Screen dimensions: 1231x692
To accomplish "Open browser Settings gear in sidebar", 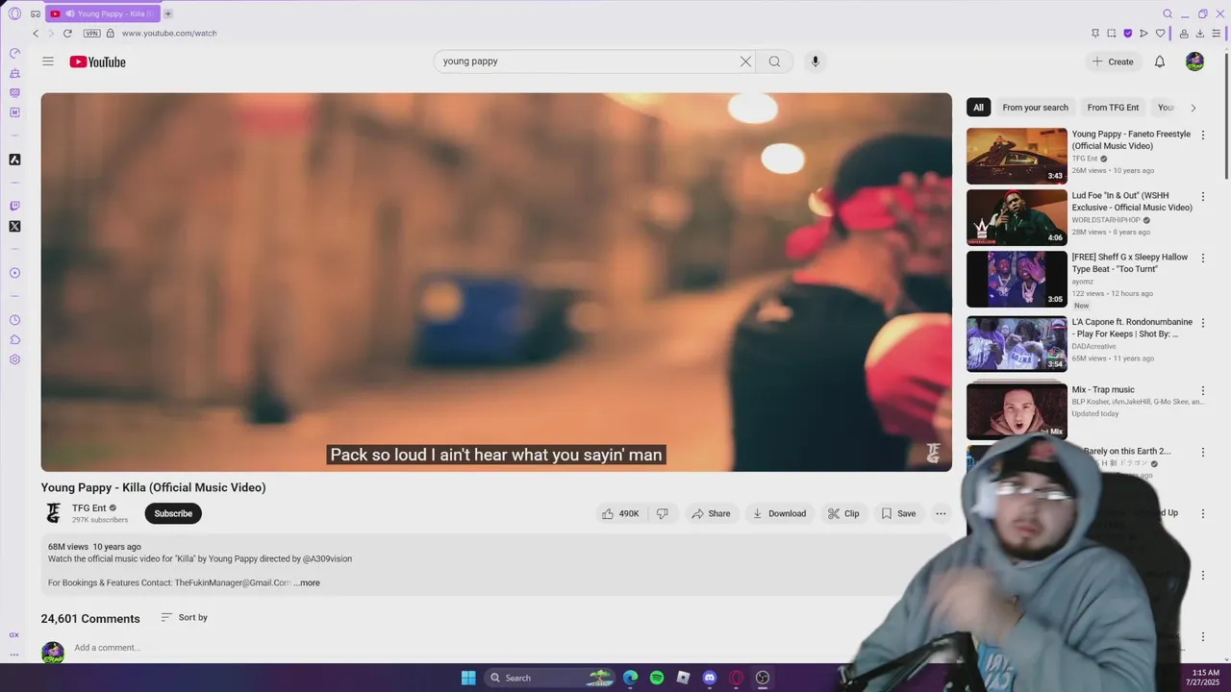I will click(x=14, y=359).
